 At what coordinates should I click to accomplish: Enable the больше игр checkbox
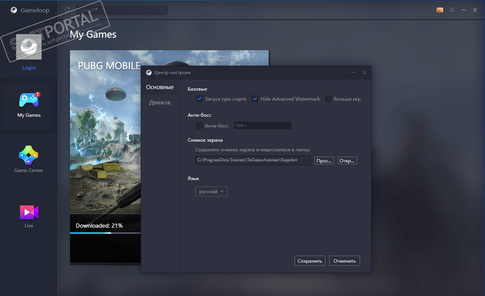[x=328, y=99]
